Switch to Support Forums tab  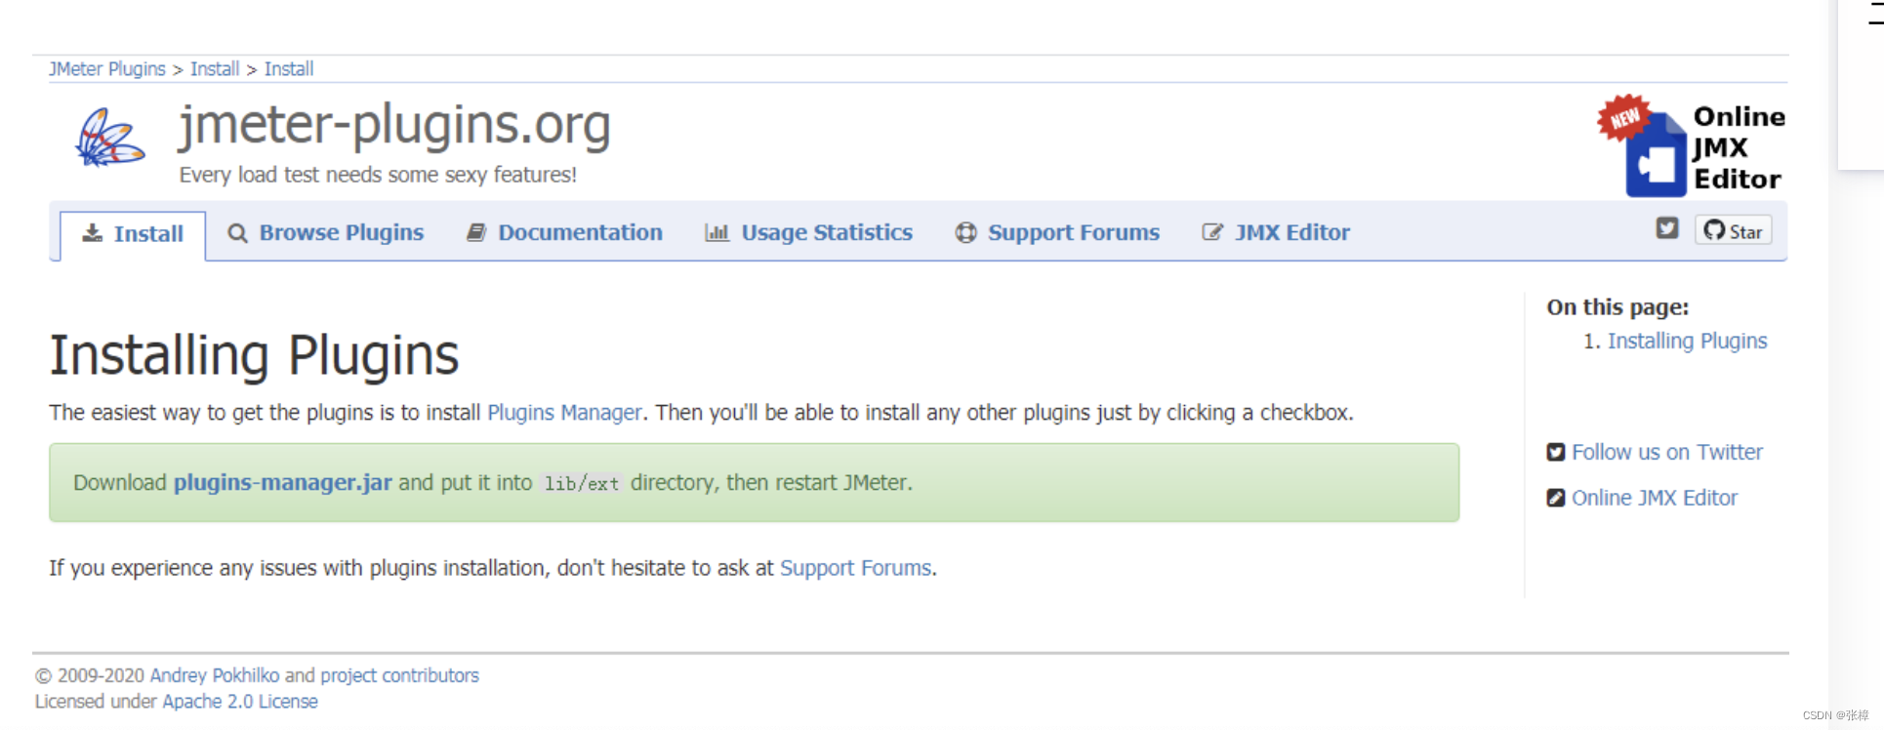pyautogui.click(x=1057, y=233)
